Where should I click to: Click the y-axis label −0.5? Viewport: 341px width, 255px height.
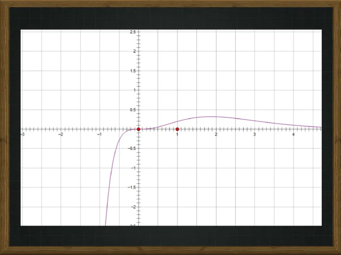pyautogui.click(x=132, y=148)
